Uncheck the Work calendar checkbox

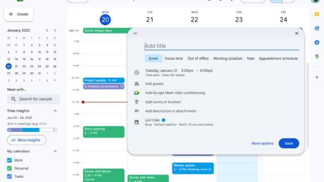pyautogui.click(x=9, y=160)
